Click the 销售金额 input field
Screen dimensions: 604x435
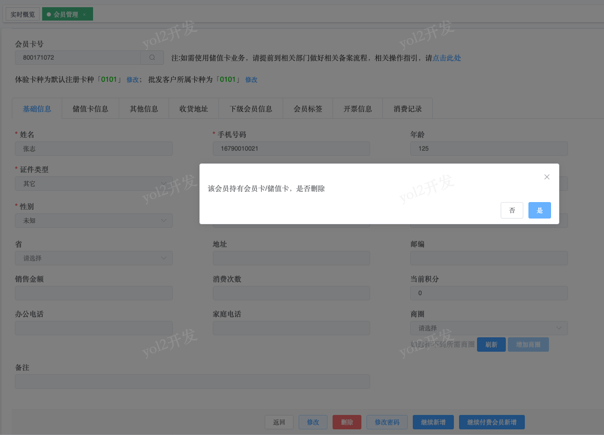pos(94,293)
